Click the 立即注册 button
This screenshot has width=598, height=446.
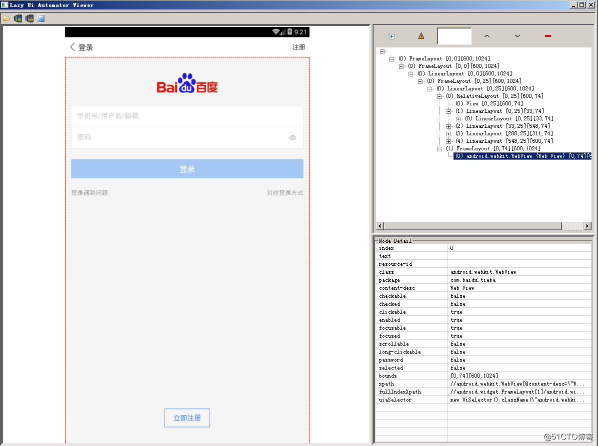187,418
